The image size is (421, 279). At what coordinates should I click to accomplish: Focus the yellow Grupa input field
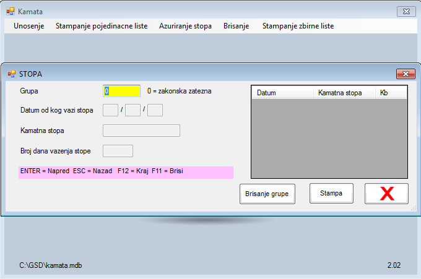click(122, 91)
